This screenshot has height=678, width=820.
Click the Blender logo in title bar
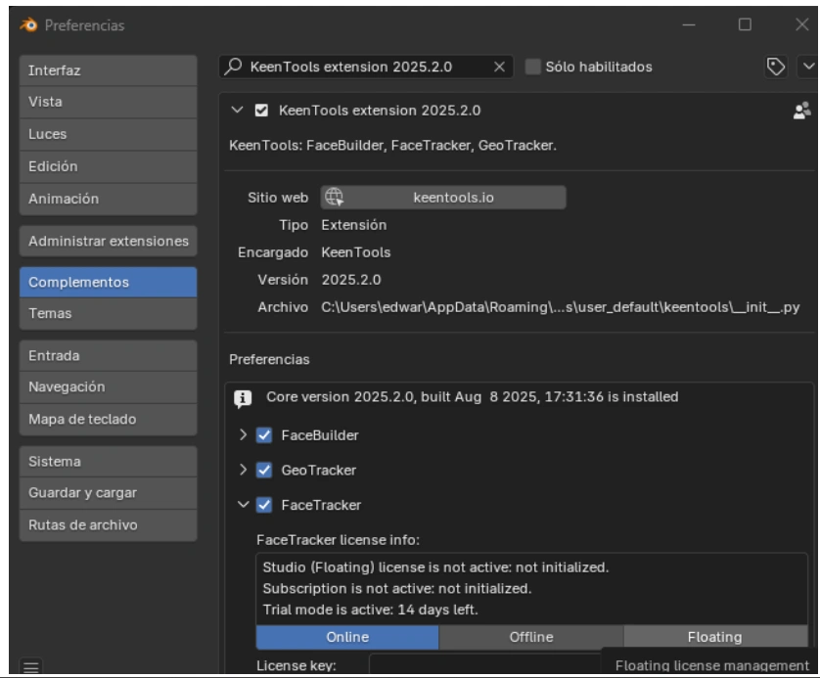[16, 23]
